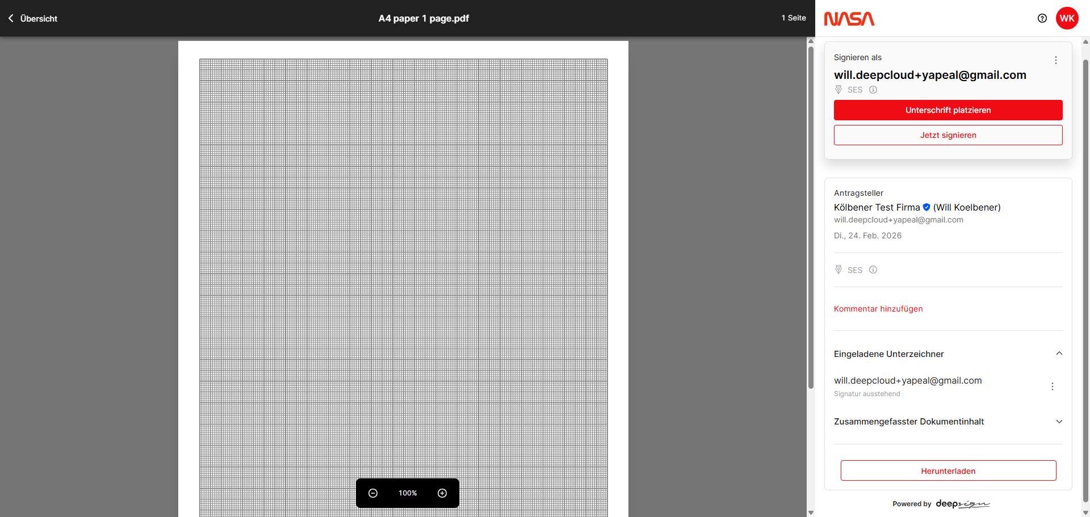Click Herunterladen to download the document
The image size is (1090, 517).
click(x=948, y=471)
